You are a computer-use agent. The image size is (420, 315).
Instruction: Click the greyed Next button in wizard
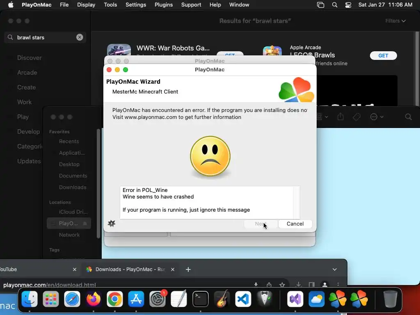tap(260, 224)
